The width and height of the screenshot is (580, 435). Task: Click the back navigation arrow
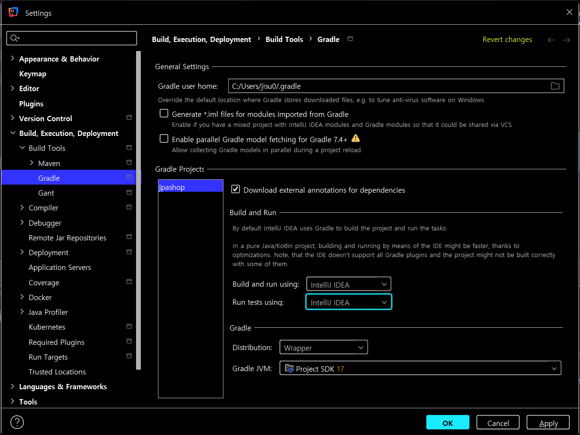tap(551, 40)
